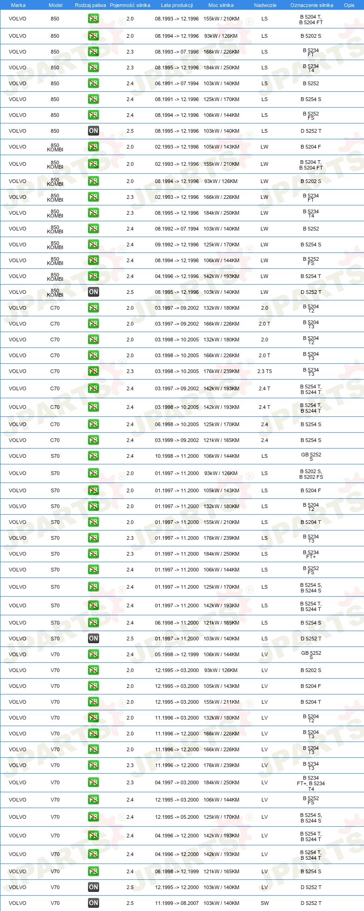Click date range '05.1998 -> 12.1999'
364x911 pixels.
pos(177,654)
